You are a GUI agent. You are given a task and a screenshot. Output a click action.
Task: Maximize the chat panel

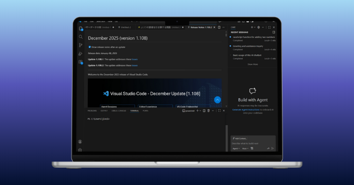tap(269, 27)
